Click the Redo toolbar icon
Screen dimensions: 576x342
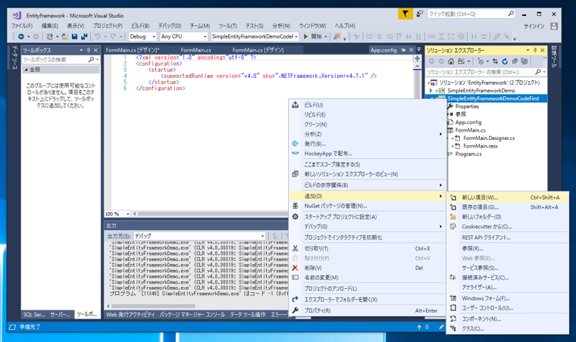pos(113,36)
